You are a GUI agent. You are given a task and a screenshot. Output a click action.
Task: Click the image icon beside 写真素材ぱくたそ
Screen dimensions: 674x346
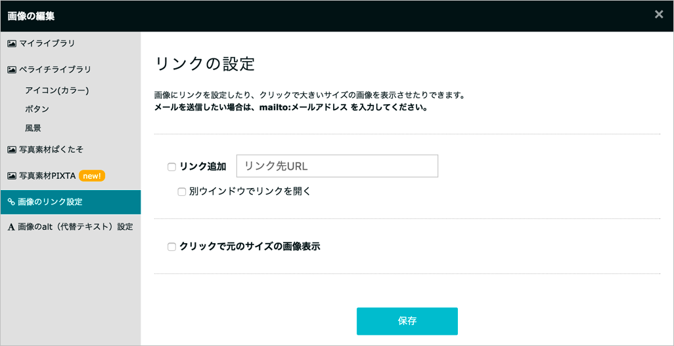tap(12, 149)
